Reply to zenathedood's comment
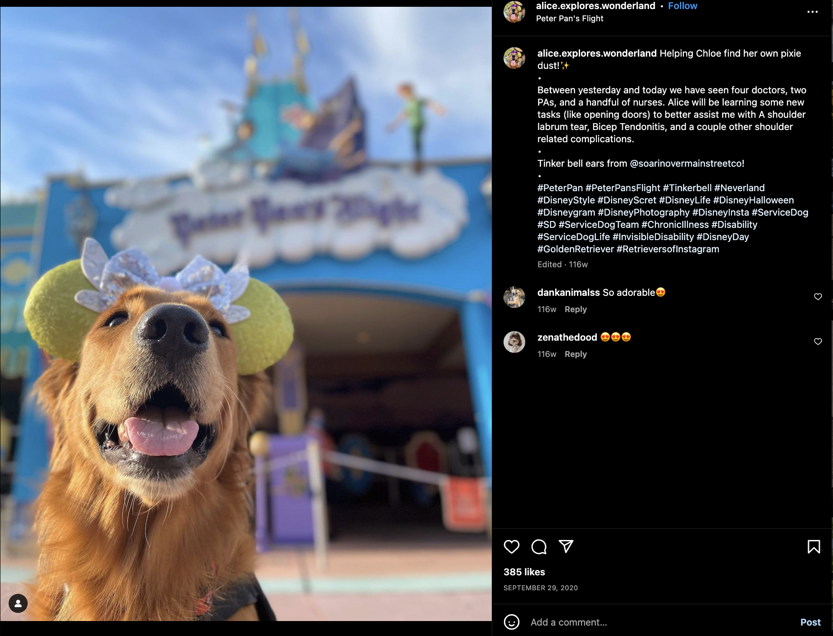833x636 pixels. coord(576,354)
